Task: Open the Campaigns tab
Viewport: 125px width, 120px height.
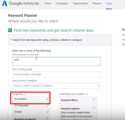Action: tap(62, 3)
